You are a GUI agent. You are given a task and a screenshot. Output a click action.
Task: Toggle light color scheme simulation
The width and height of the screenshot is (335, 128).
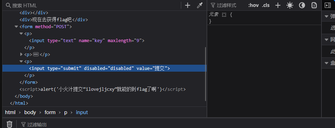click(x=290, y=5)
